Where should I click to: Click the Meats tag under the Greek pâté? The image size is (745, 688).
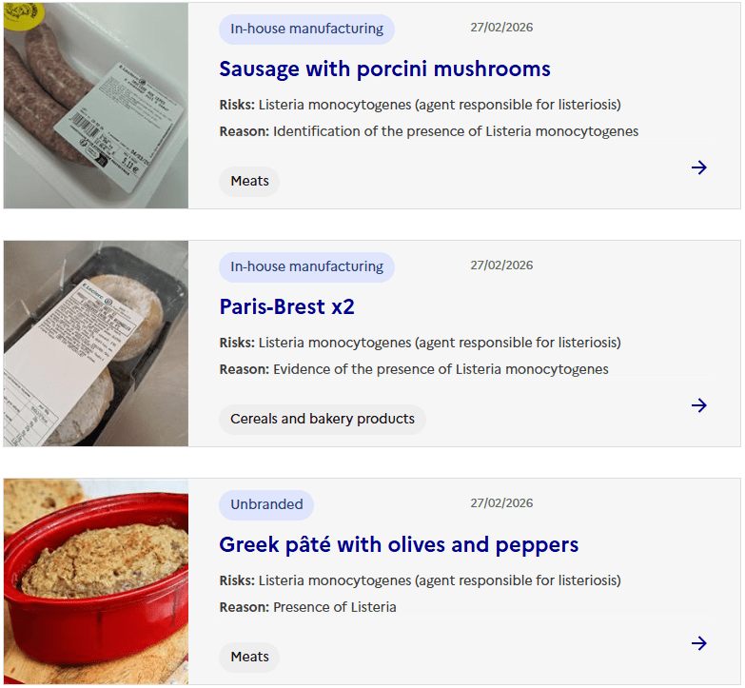coord(249,657)
